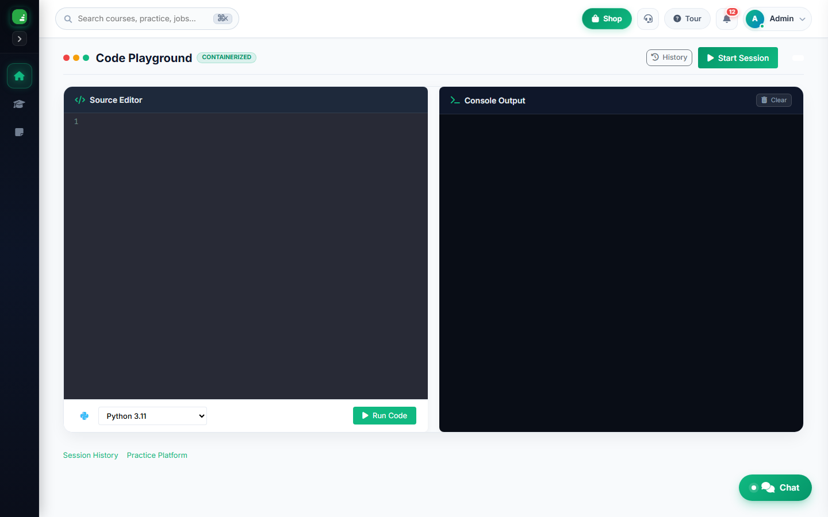Click the headset support icon

pyautogui.click(x=648, y=18)
